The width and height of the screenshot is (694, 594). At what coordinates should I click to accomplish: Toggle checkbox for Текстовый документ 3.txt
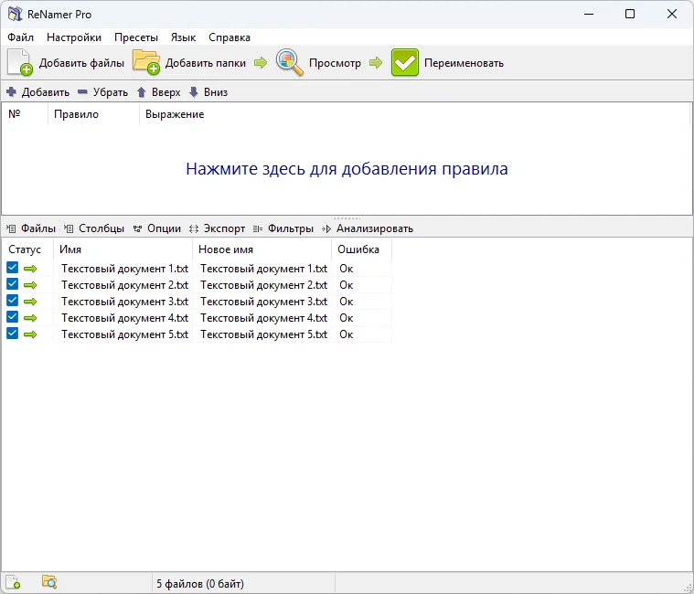point(13,302)
